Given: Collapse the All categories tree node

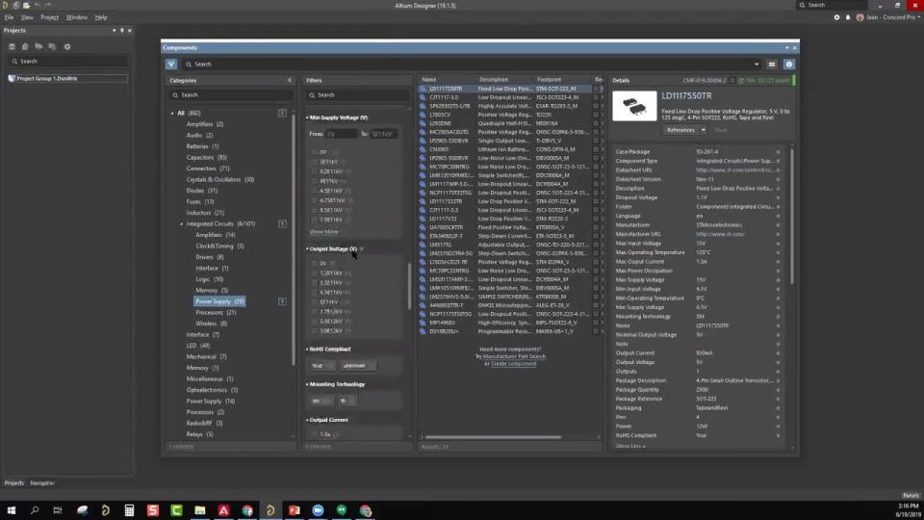Looking at the screenshot, I should 172,113.
